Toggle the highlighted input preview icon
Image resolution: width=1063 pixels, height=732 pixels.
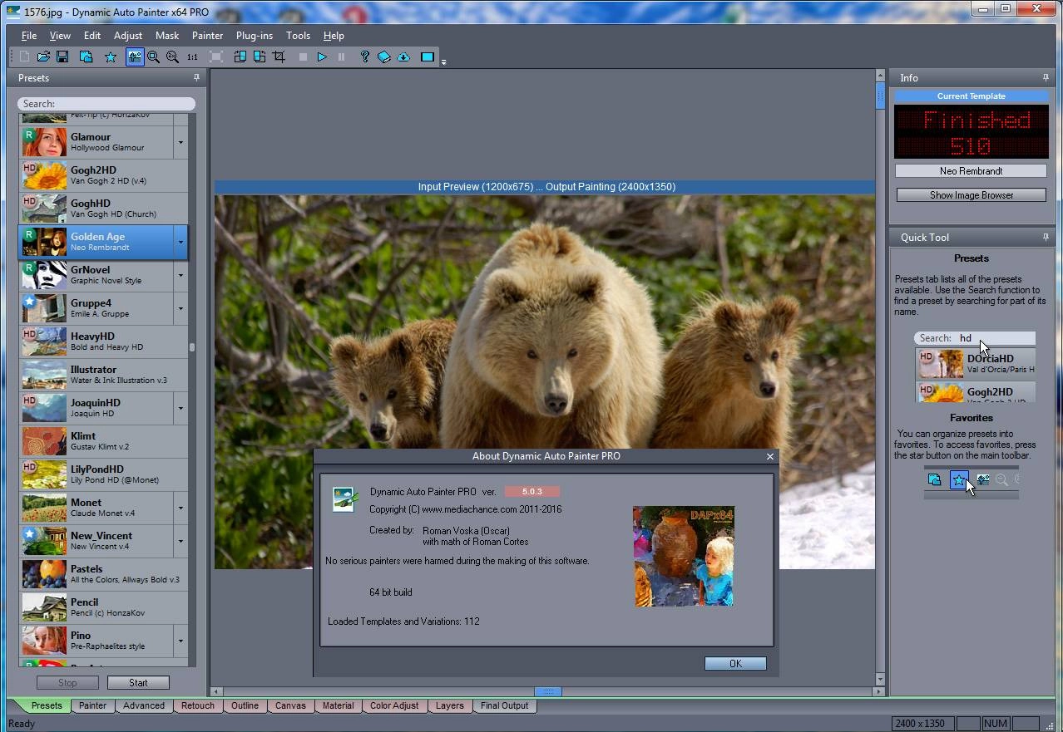pos(135,56)
